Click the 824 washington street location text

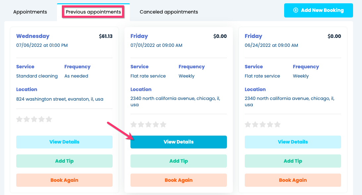click(x=60, y=99)
